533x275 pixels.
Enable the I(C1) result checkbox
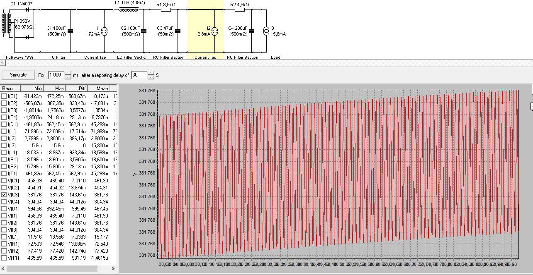pyautogui.click(x=4, y=96)
